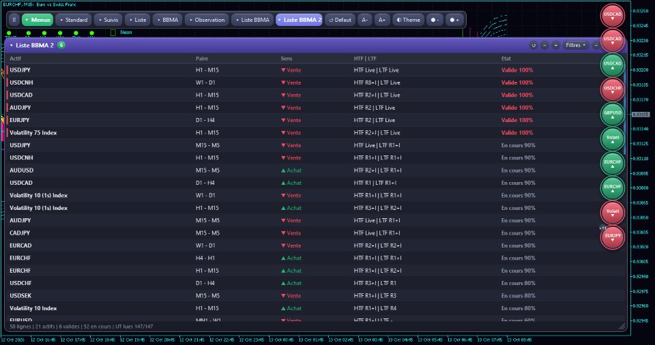Click the red EURJPY sell bubble
Screen dimensions: 655x345
click(613, 237)
